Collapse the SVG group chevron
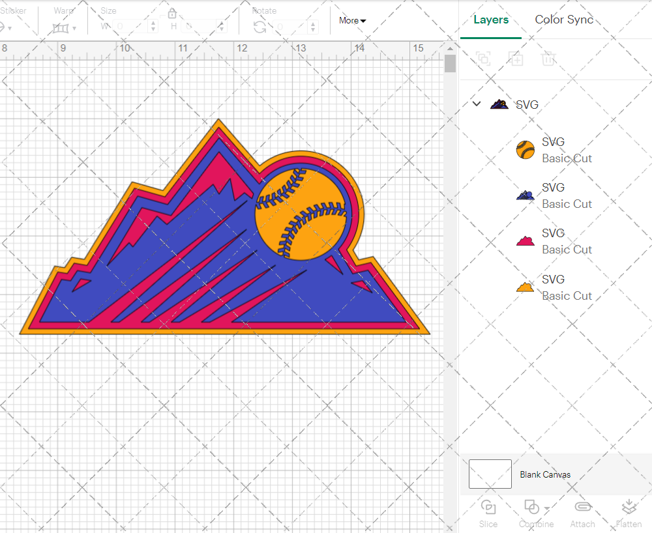 click(x=477, y=104)
